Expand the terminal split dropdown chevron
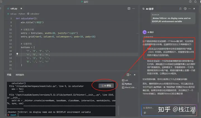The height and width of the screenshot is (118, 201). 130,75
